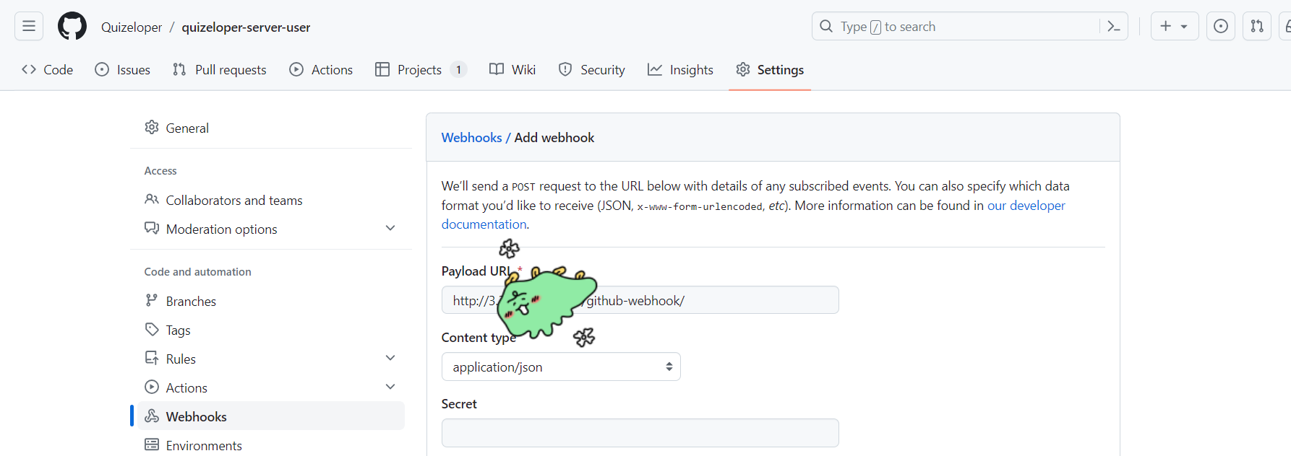Click the Webhooks icon in sidebar
The image size is (1291, 456).
tap(152, 416)
